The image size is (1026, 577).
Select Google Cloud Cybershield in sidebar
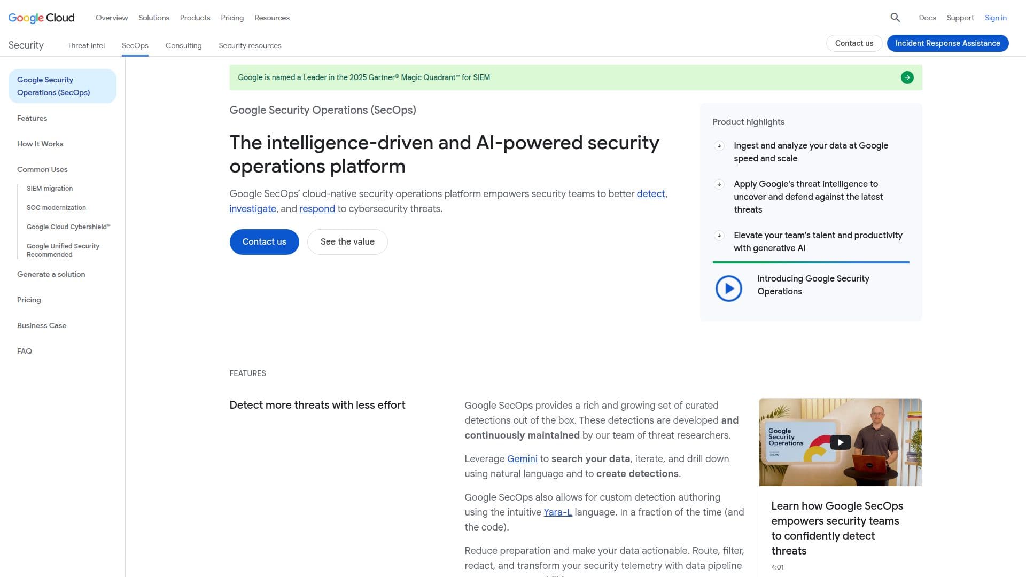pyautogui.click(x=68, y=227)
